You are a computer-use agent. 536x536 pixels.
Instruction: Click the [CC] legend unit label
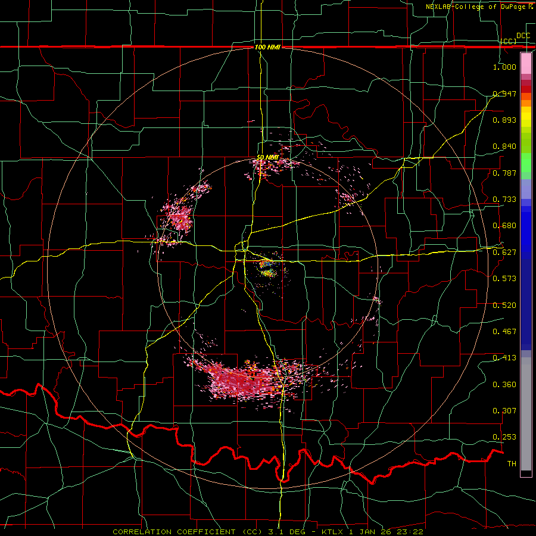click(509, 41)
